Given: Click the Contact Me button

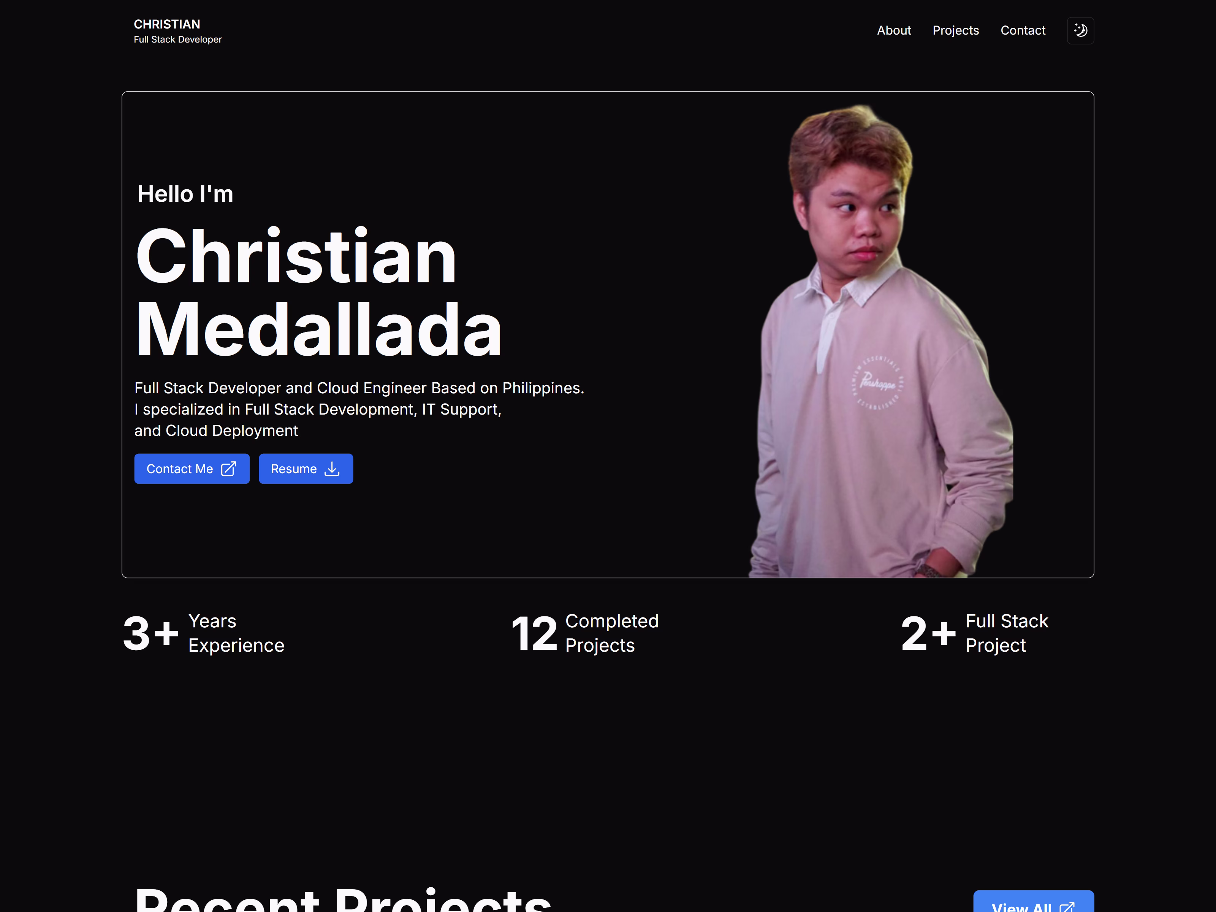Looking at the screenshot, I should 192,469.
